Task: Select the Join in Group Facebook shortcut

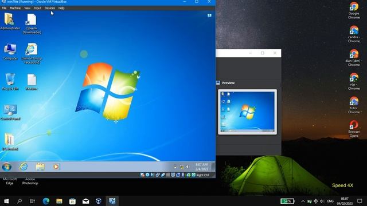Action: pyautogui.click(x=32, y=53)
